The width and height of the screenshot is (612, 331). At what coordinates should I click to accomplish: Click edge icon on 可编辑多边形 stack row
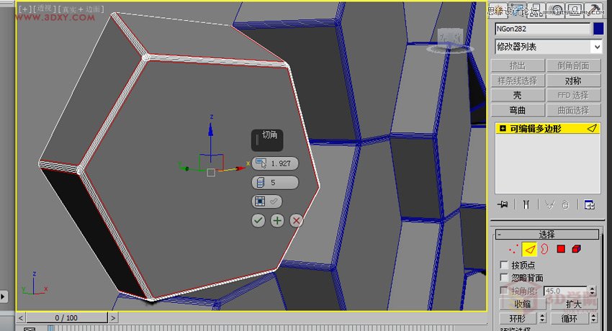[x=592, y=128]
